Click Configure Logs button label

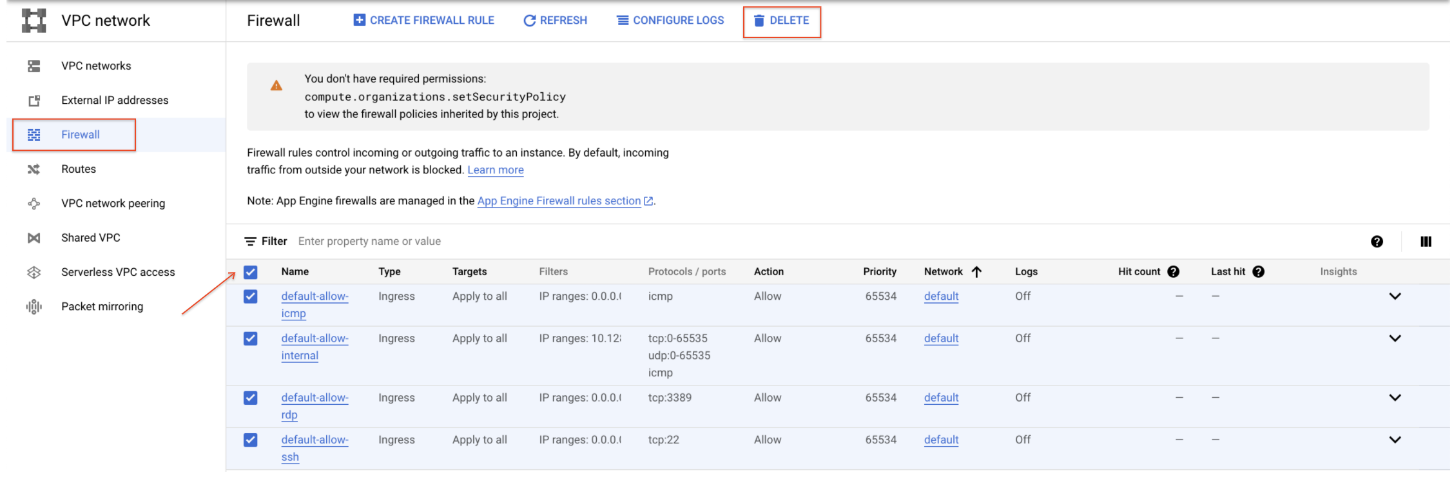coord(679,20)
